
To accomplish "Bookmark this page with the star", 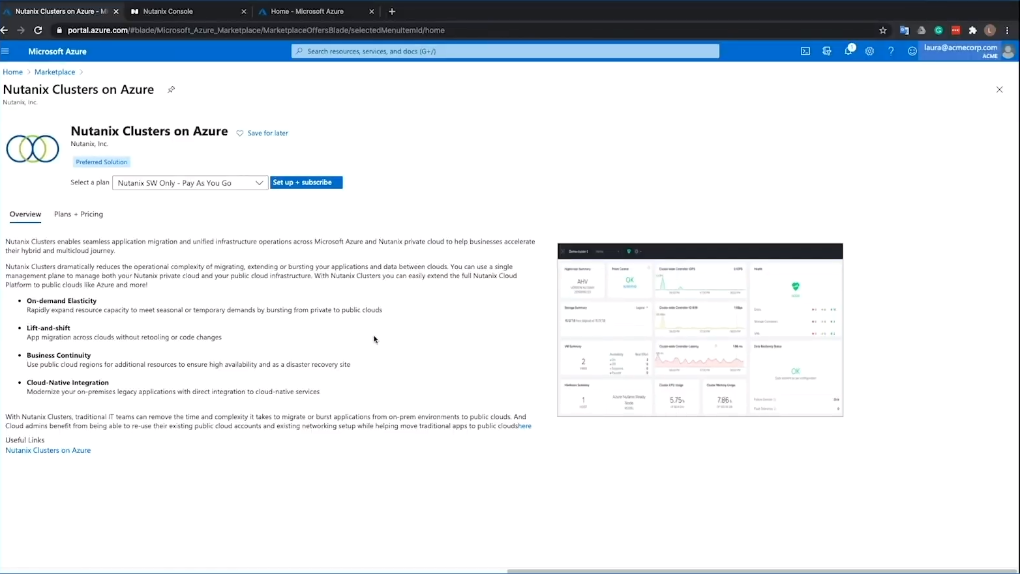I will [x=883, y=31].
